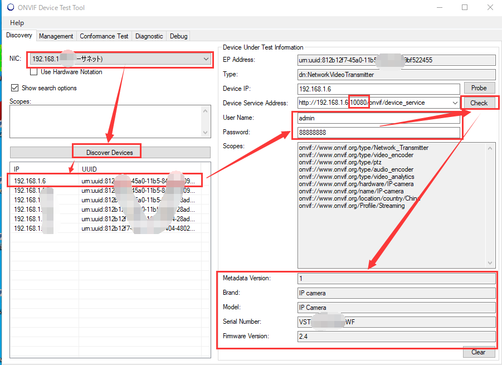The width and height of the screenshot is (502, 365).
Task: Click the device Scopes list down scroll arrow
Action: point(490,263)
